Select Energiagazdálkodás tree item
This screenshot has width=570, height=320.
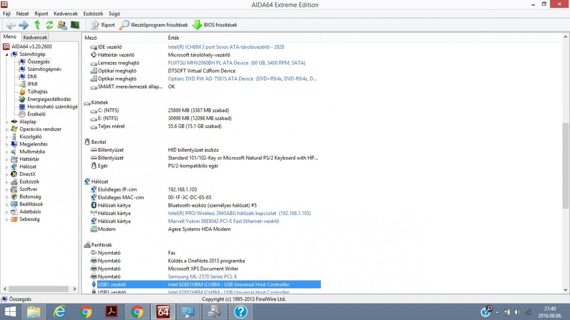[x=49, y=99]
